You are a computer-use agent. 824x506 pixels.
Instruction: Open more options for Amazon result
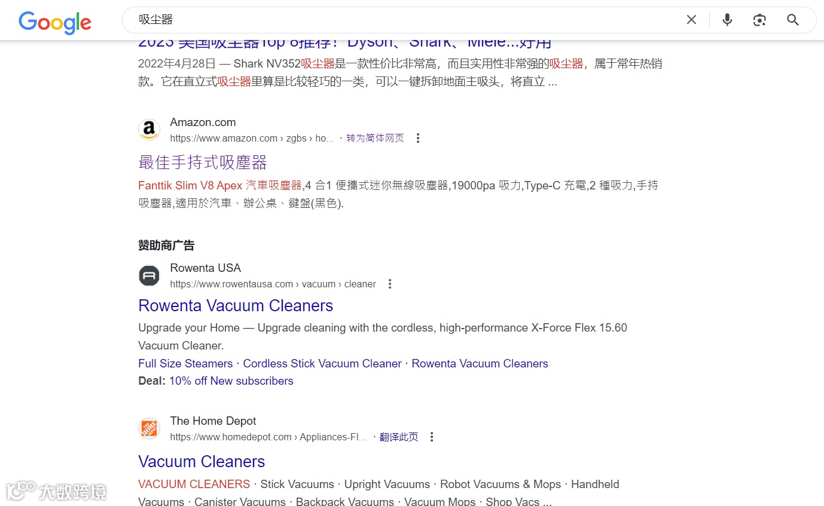click(418, 138)
